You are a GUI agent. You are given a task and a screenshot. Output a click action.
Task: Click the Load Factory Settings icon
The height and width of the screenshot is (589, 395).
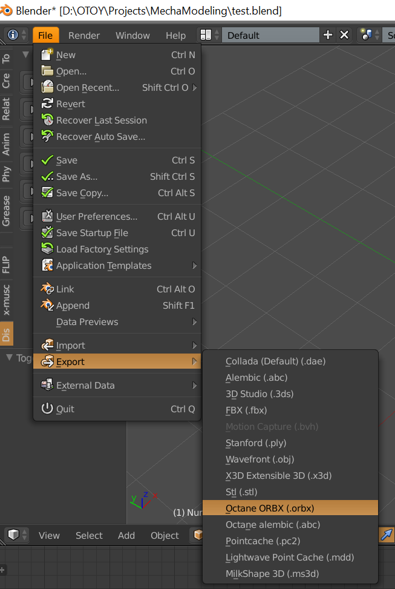click(47, 249)
